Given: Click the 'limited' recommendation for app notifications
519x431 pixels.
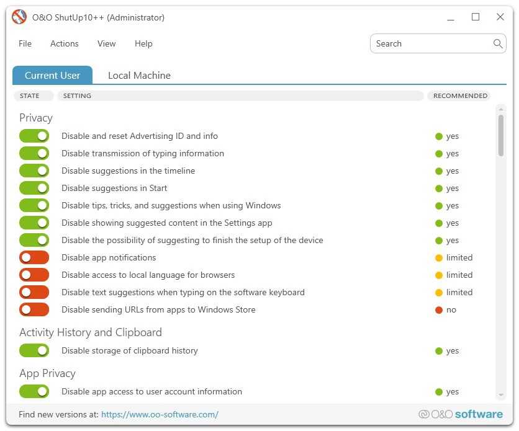Looking at the screenshot, I should pos(454,258).
